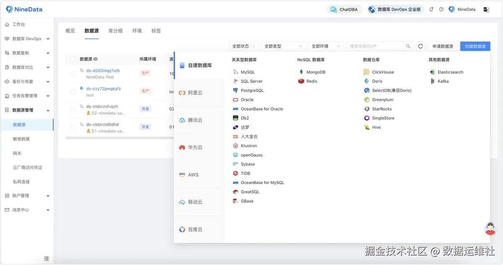Click the language switch icon

pos(486,9)
